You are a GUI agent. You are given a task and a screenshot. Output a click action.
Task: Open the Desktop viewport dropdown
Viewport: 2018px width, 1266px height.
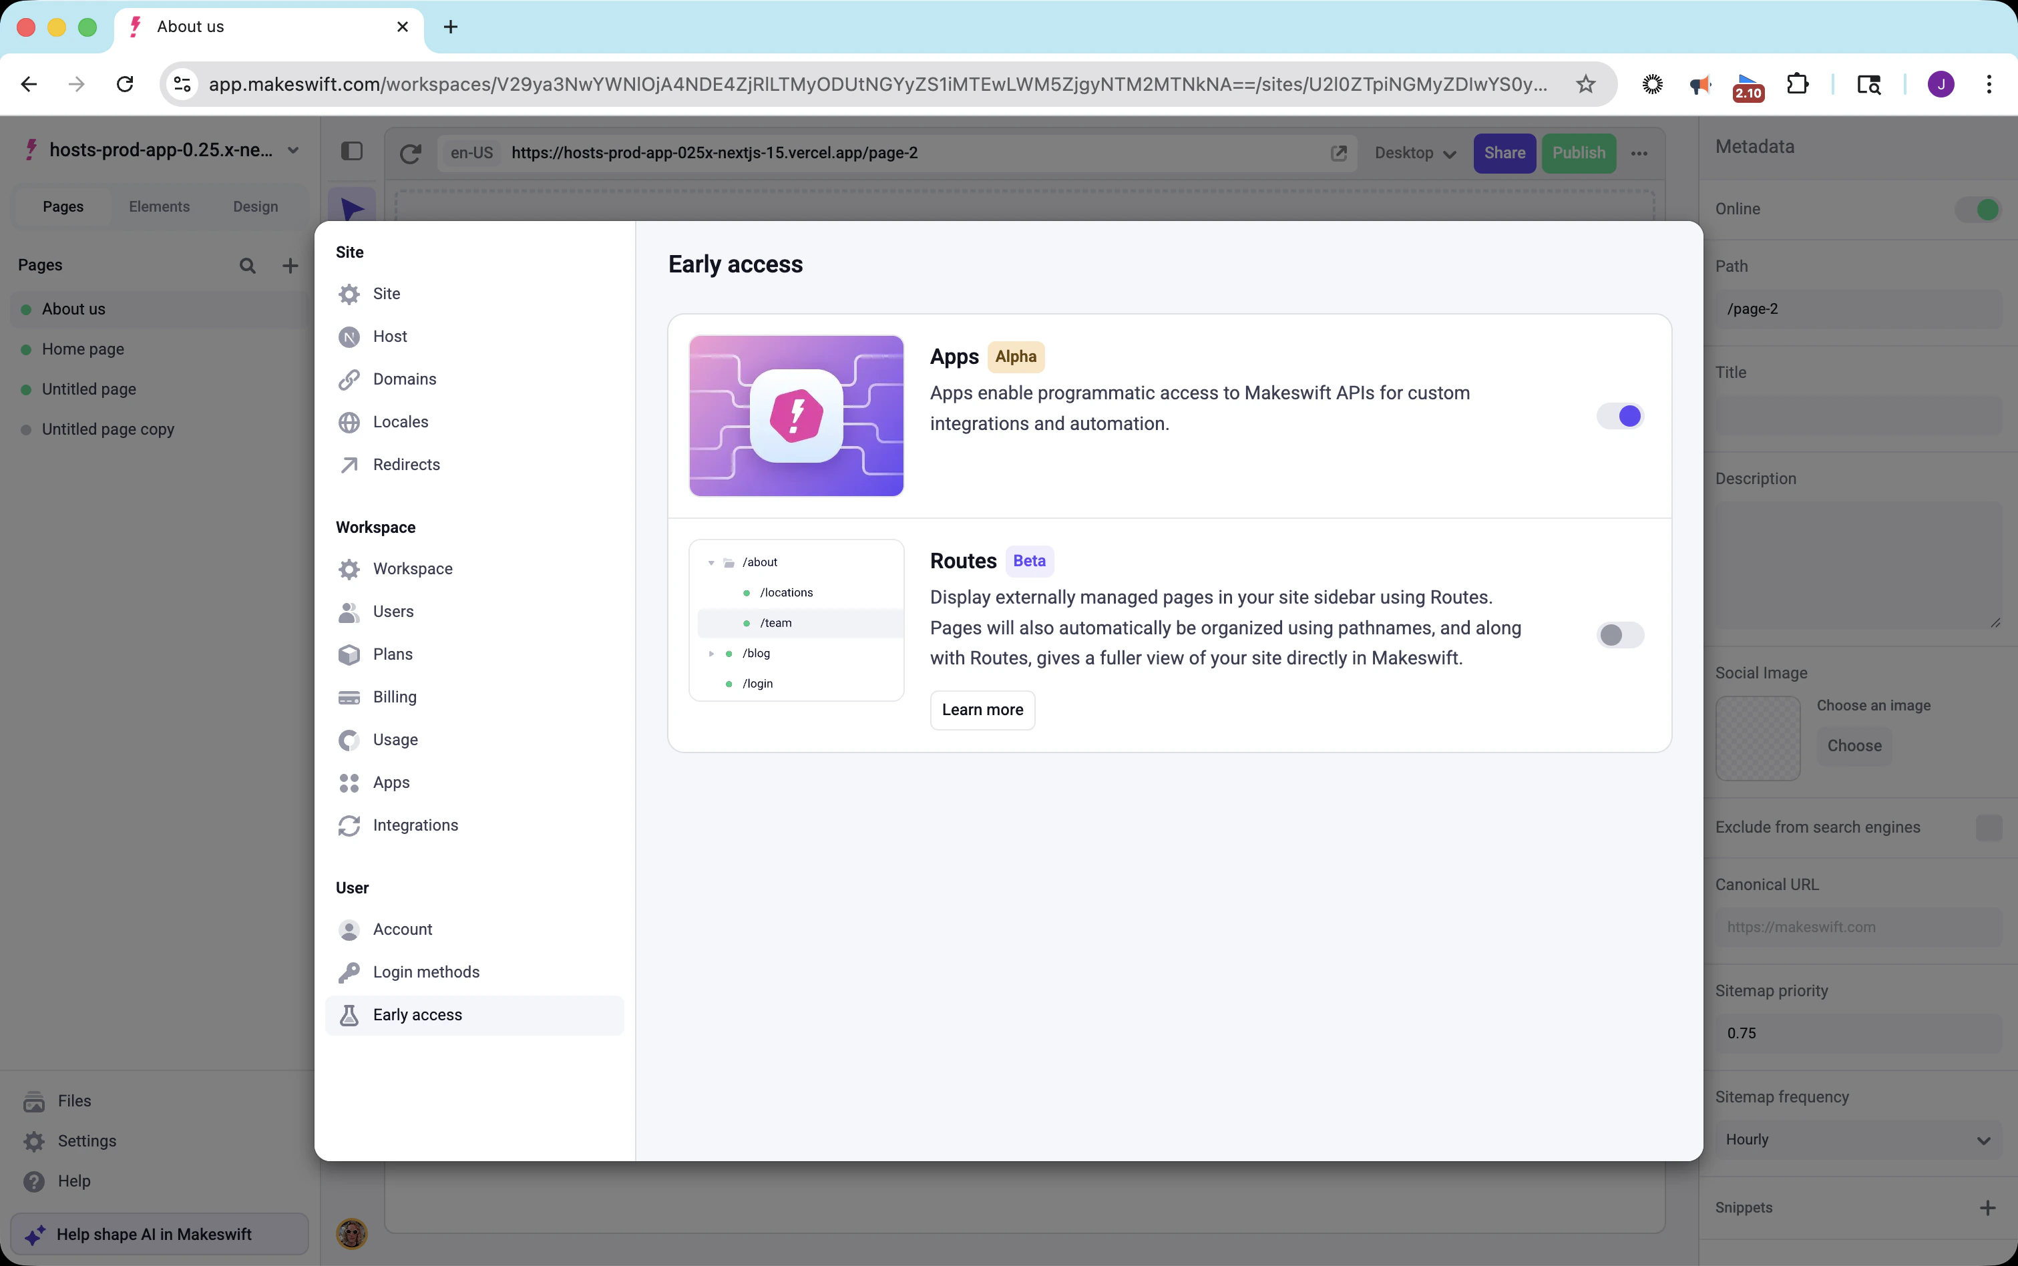pos(1414,152)
